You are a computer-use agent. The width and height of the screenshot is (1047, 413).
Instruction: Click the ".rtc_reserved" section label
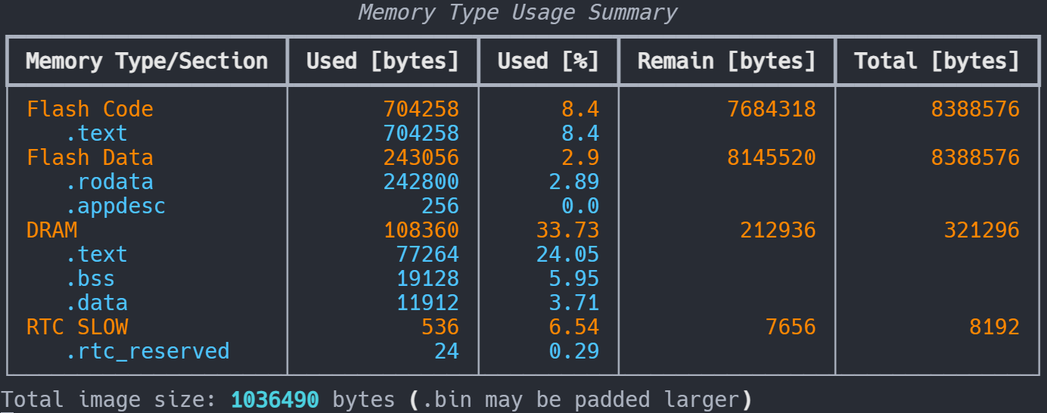(147, 351)
